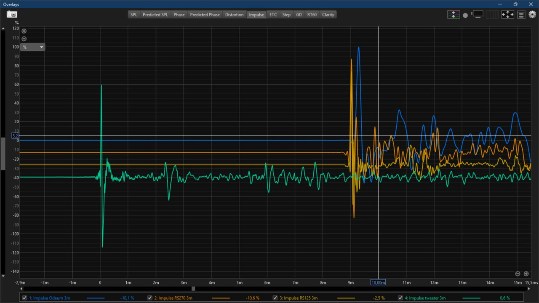Click the four-arrows graph limits icon
Screen dimensions: 539x303
click(x=507, y=14)
